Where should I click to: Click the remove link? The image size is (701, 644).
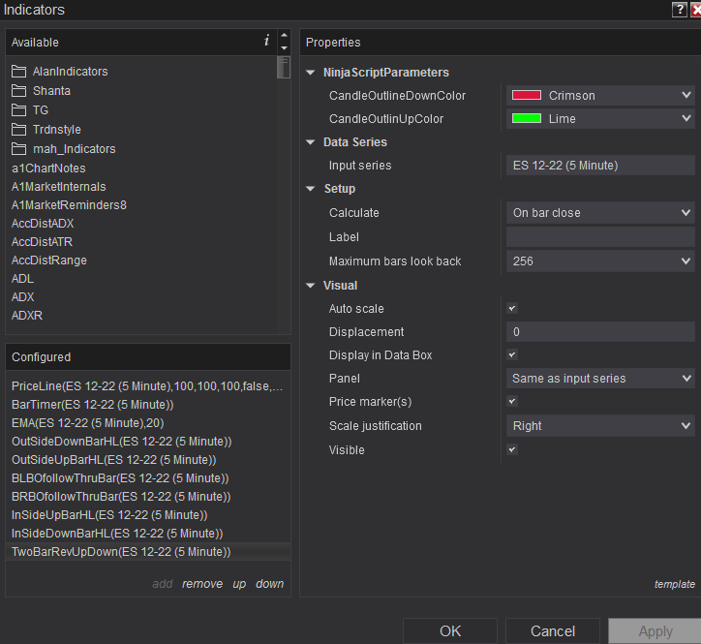coord(202,584)
